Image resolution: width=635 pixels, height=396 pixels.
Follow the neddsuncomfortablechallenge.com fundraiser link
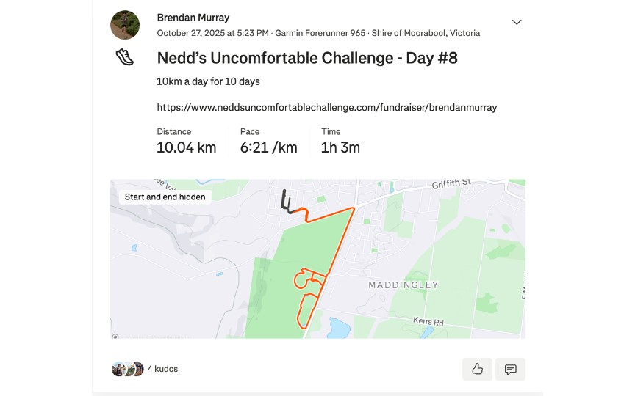[327, 107]
